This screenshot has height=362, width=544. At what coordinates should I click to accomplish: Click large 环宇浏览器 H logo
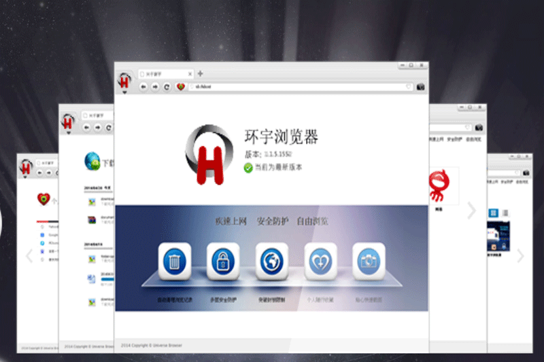pos(209,154)
